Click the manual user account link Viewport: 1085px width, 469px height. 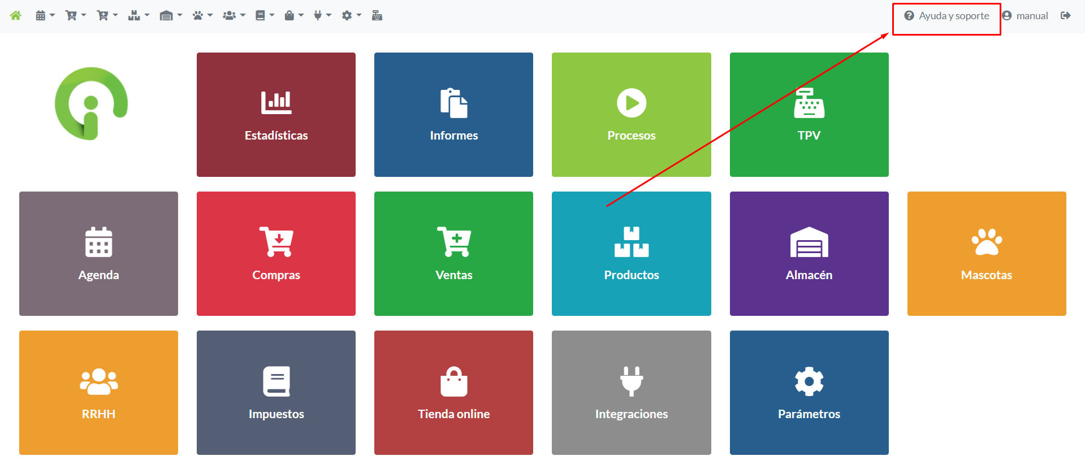tap(1025, 16)
